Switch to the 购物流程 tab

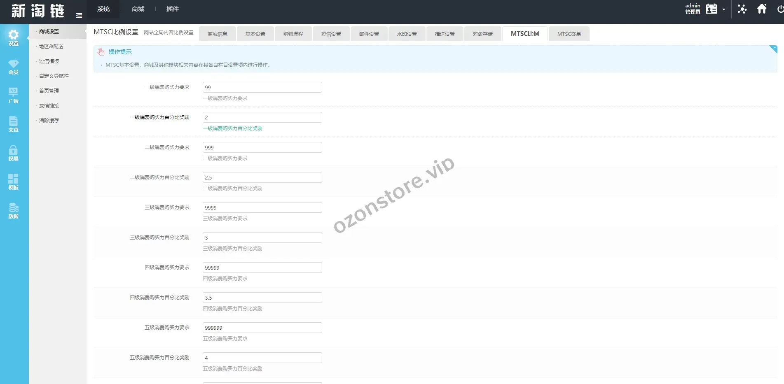click(x=293, y=34)
